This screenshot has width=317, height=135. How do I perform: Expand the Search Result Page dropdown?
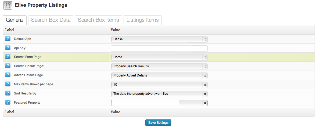coord(159,66)
